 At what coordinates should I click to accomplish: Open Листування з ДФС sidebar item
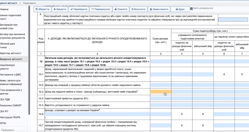click(x=10, y=75)
